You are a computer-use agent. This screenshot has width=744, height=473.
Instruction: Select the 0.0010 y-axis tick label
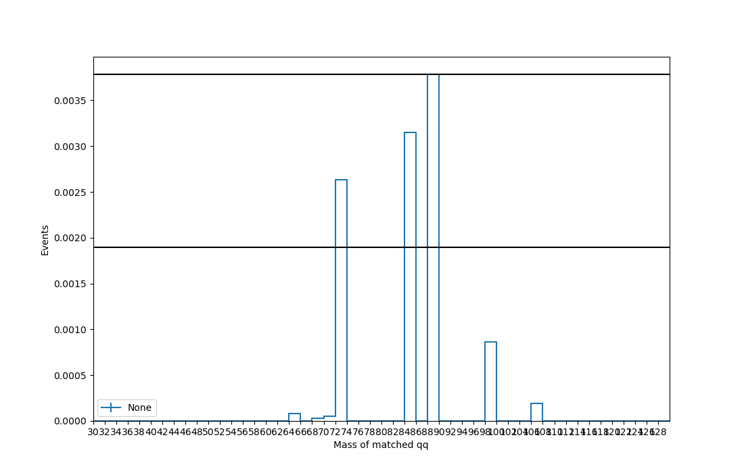[70, 330]
